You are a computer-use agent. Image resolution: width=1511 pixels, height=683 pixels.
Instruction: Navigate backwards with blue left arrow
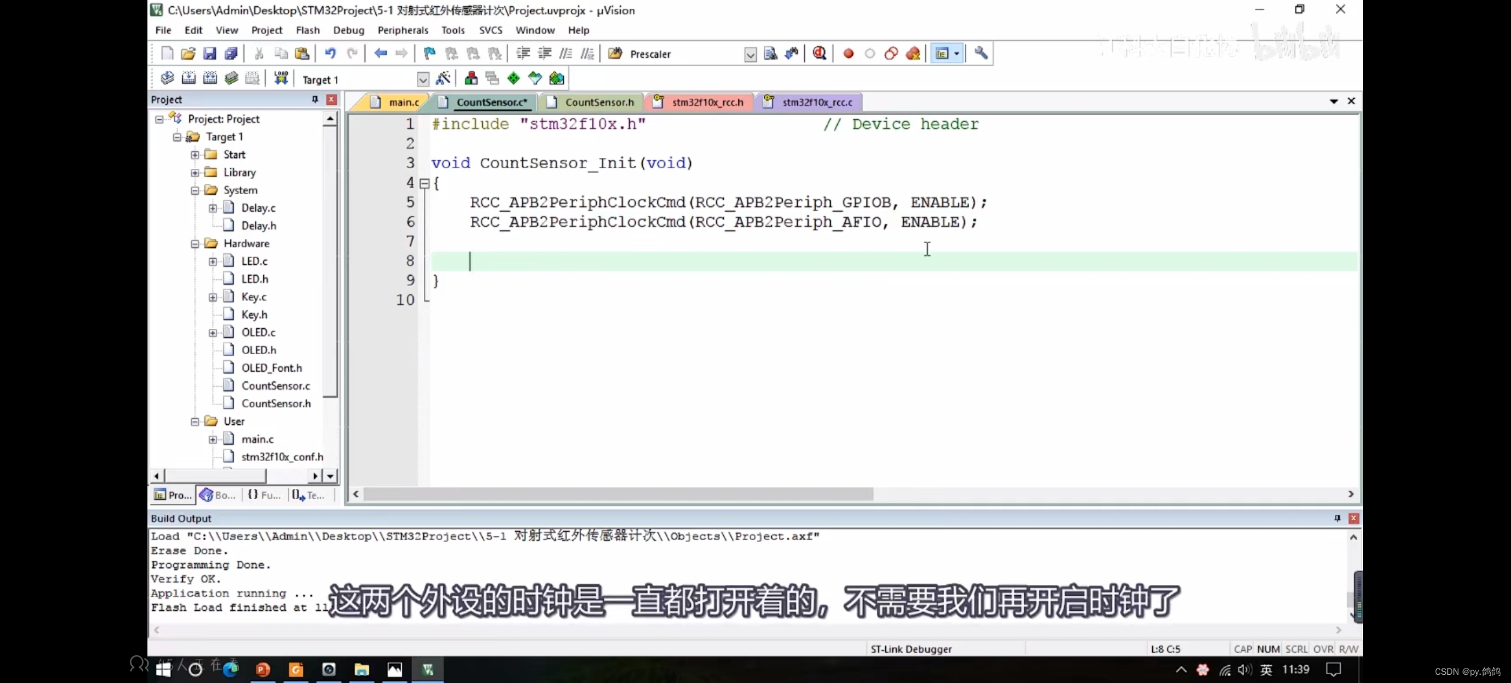coord(380,54)
